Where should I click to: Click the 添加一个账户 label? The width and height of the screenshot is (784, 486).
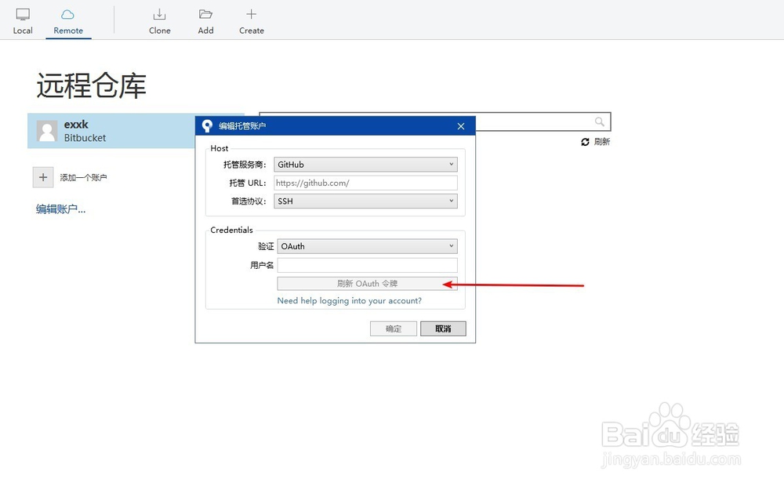[84, 177]
